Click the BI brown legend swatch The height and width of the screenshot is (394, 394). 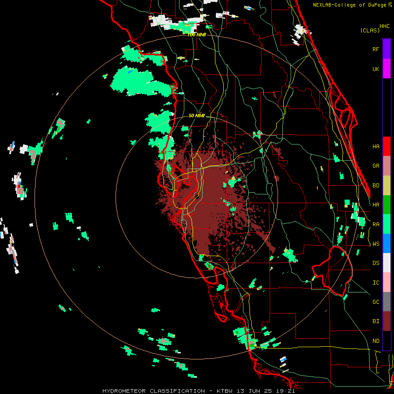387,321
